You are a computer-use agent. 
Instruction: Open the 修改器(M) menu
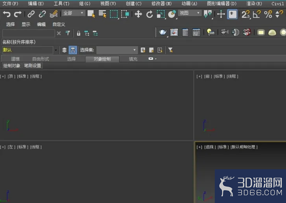(161, 4)
